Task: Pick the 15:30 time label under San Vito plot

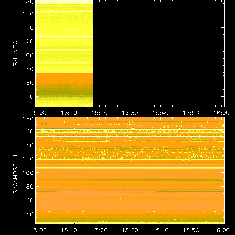Action: point(130,113)
